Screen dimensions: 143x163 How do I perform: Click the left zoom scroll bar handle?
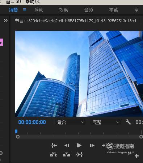(x=18, y=137)
